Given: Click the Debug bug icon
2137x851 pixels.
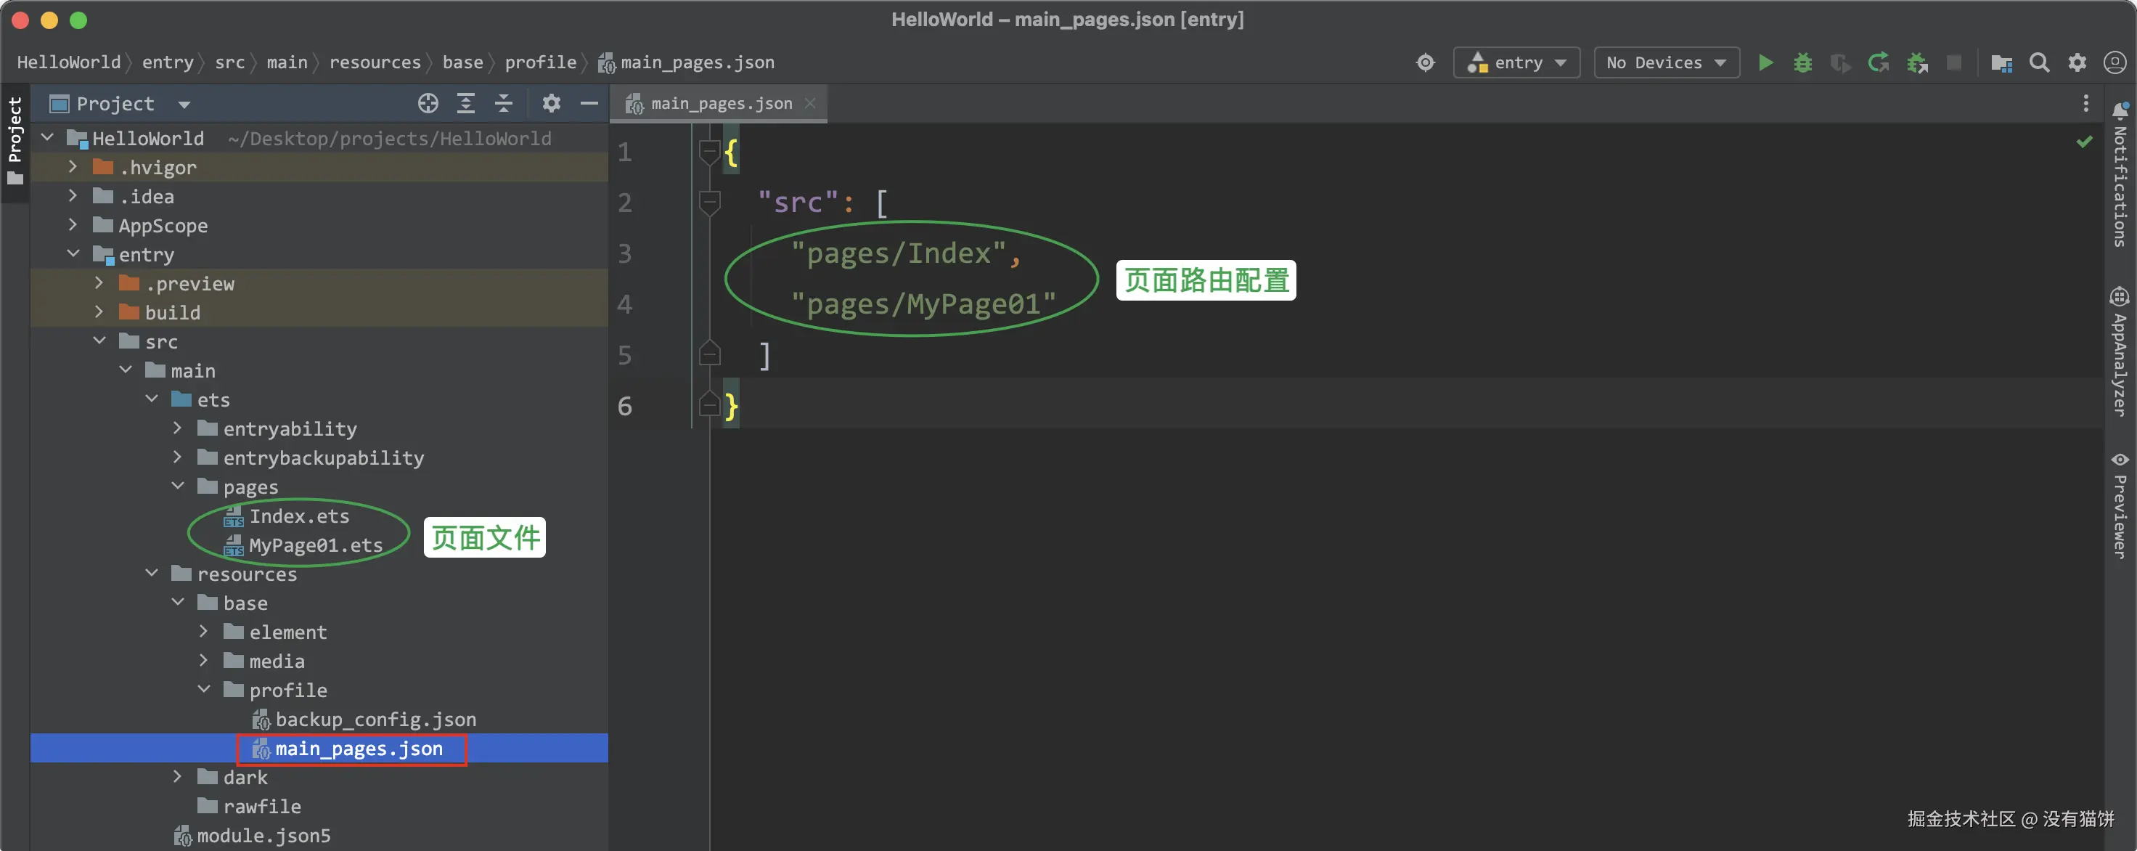Looking at the screenshot, I should click(1802, 63).
